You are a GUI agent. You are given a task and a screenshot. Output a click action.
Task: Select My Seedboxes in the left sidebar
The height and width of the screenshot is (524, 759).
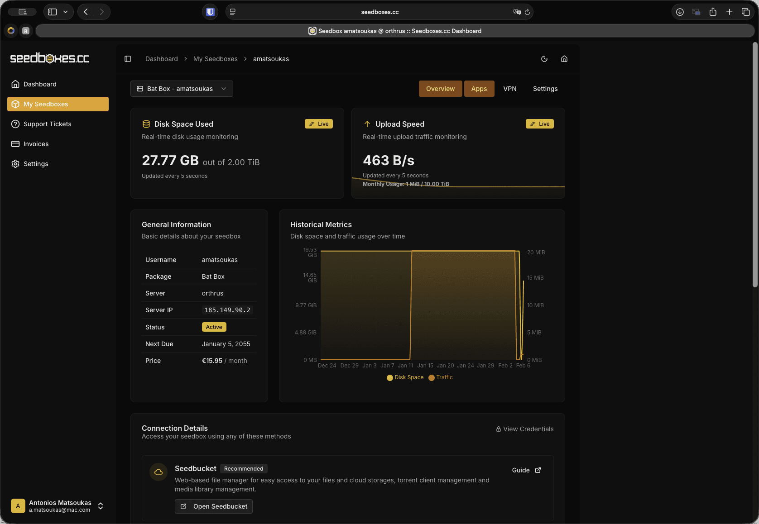click(58, 104)
